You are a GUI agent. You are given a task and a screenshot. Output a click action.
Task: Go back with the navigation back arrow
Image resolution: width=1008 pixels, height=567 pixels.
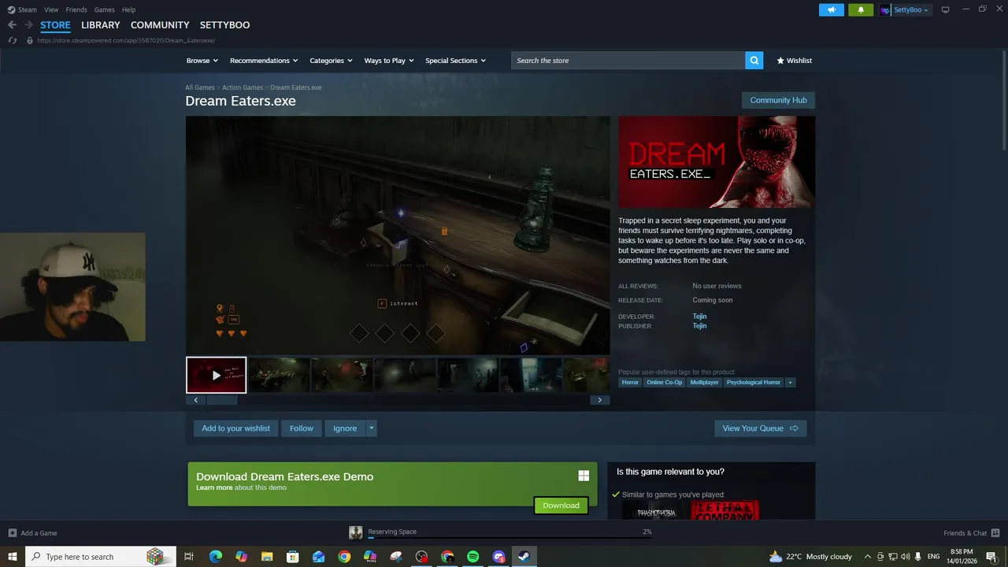pos(12,25)
